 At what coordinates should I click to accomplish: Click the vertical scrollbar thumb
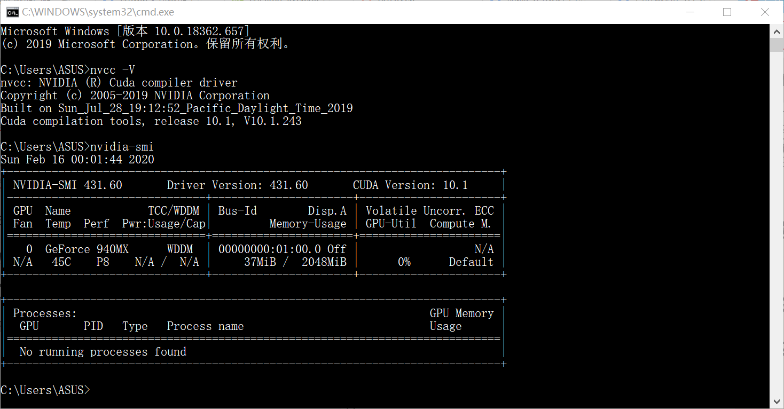click(x=777, y=45)
